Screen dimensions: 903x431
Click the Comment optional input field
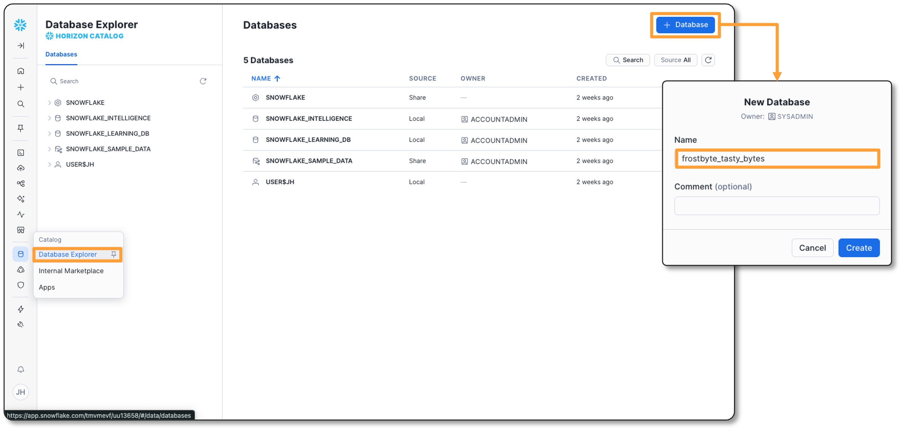coord(776,206)
